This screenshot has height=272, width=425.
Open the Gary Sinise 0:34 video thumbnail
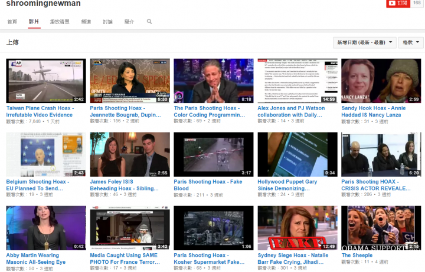pos(297,154)
